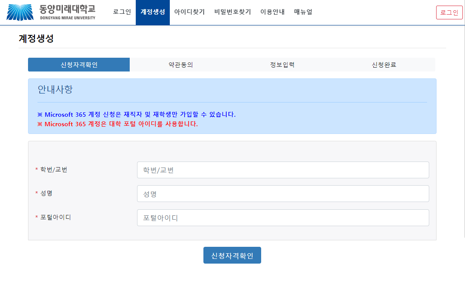Open the 로그인 menu item
The image size is (465, 286).
click(122, 12)
